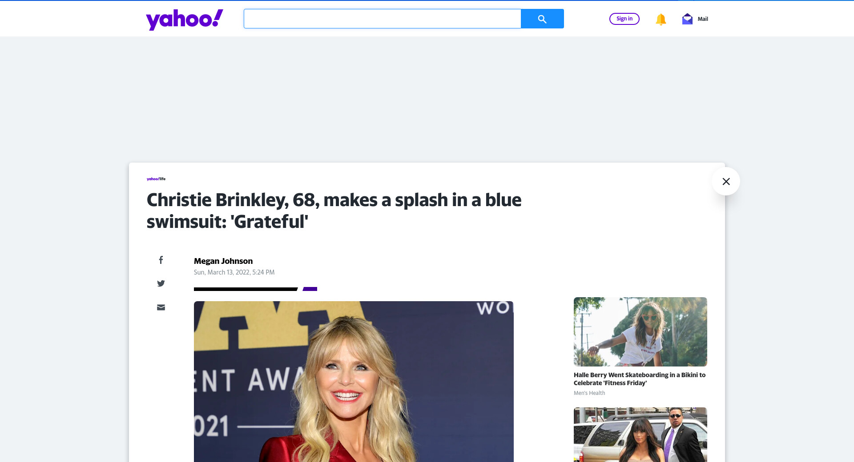Click the Men's Health source label
This screenshot has height=462, width=854.
tap(589, 393)
